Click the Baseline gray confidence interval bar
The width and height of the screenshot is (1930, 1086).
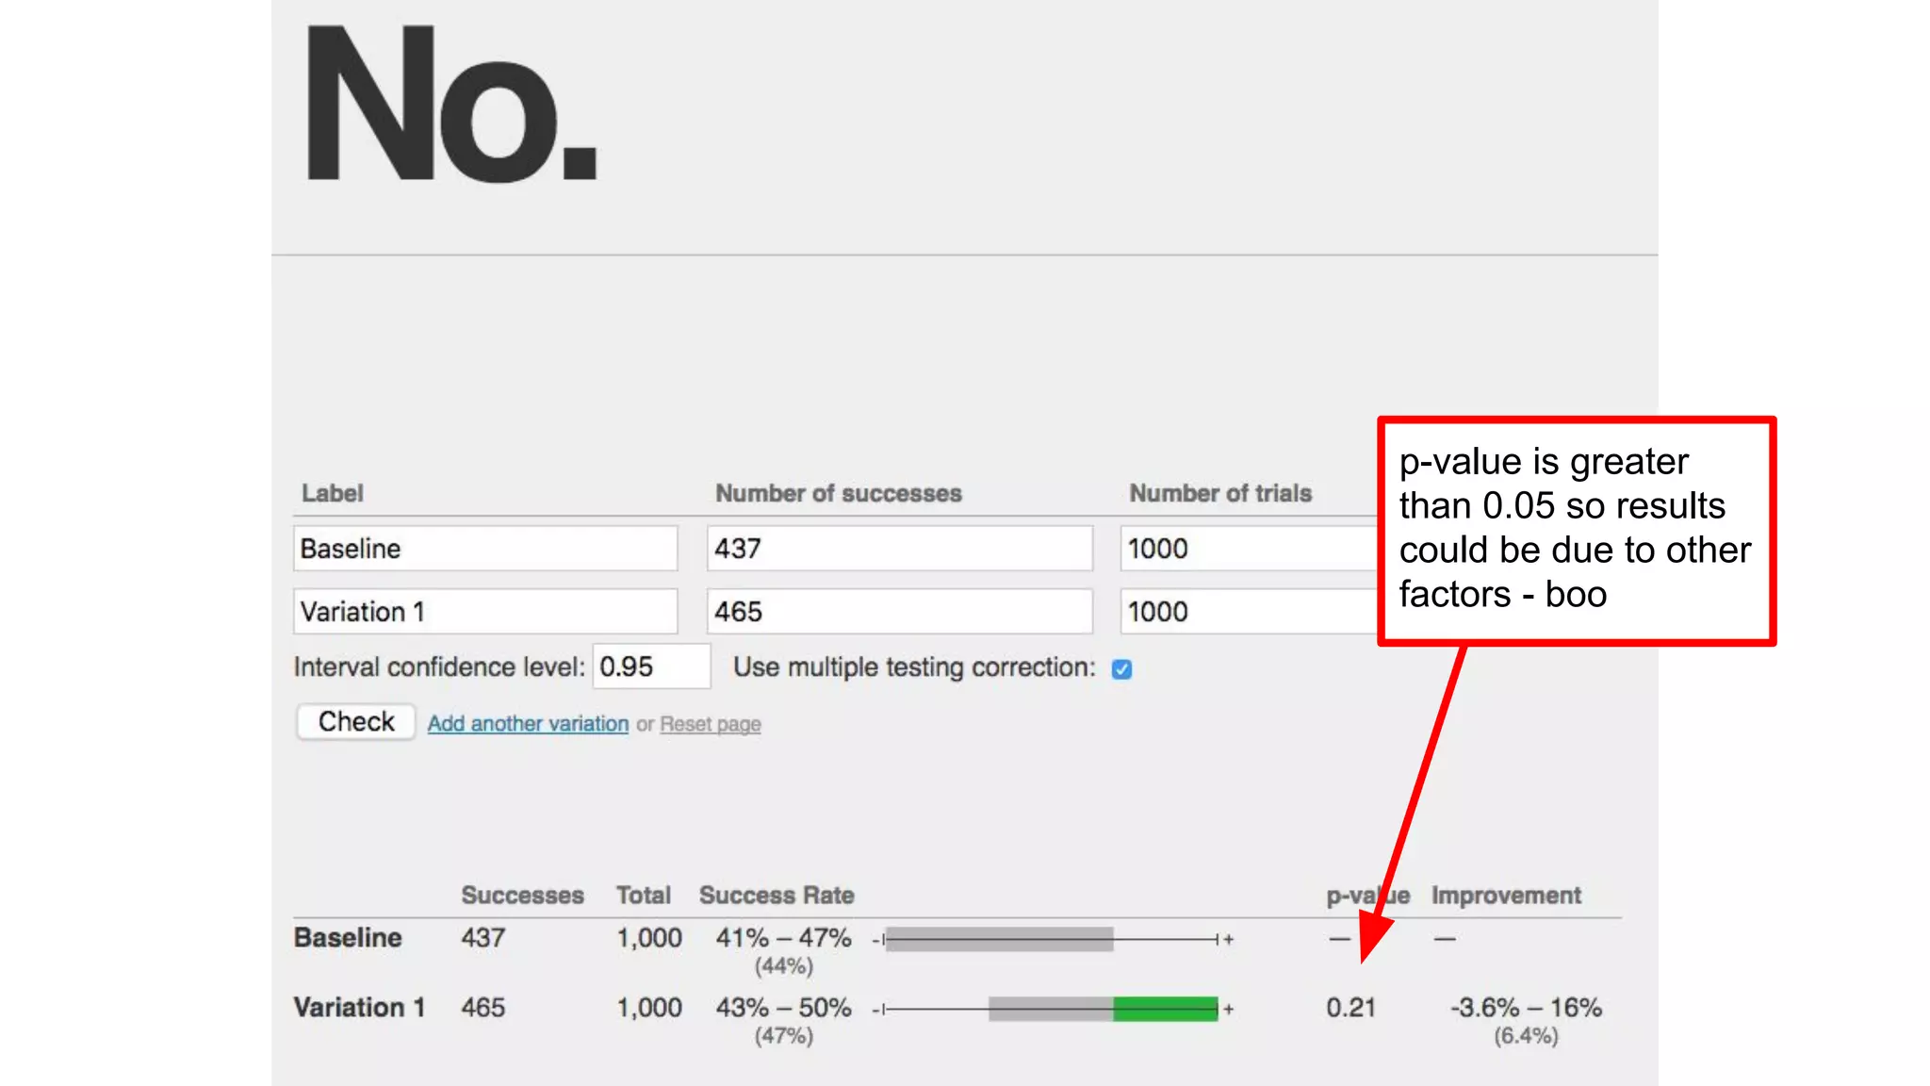click(x=1000, y=939)
